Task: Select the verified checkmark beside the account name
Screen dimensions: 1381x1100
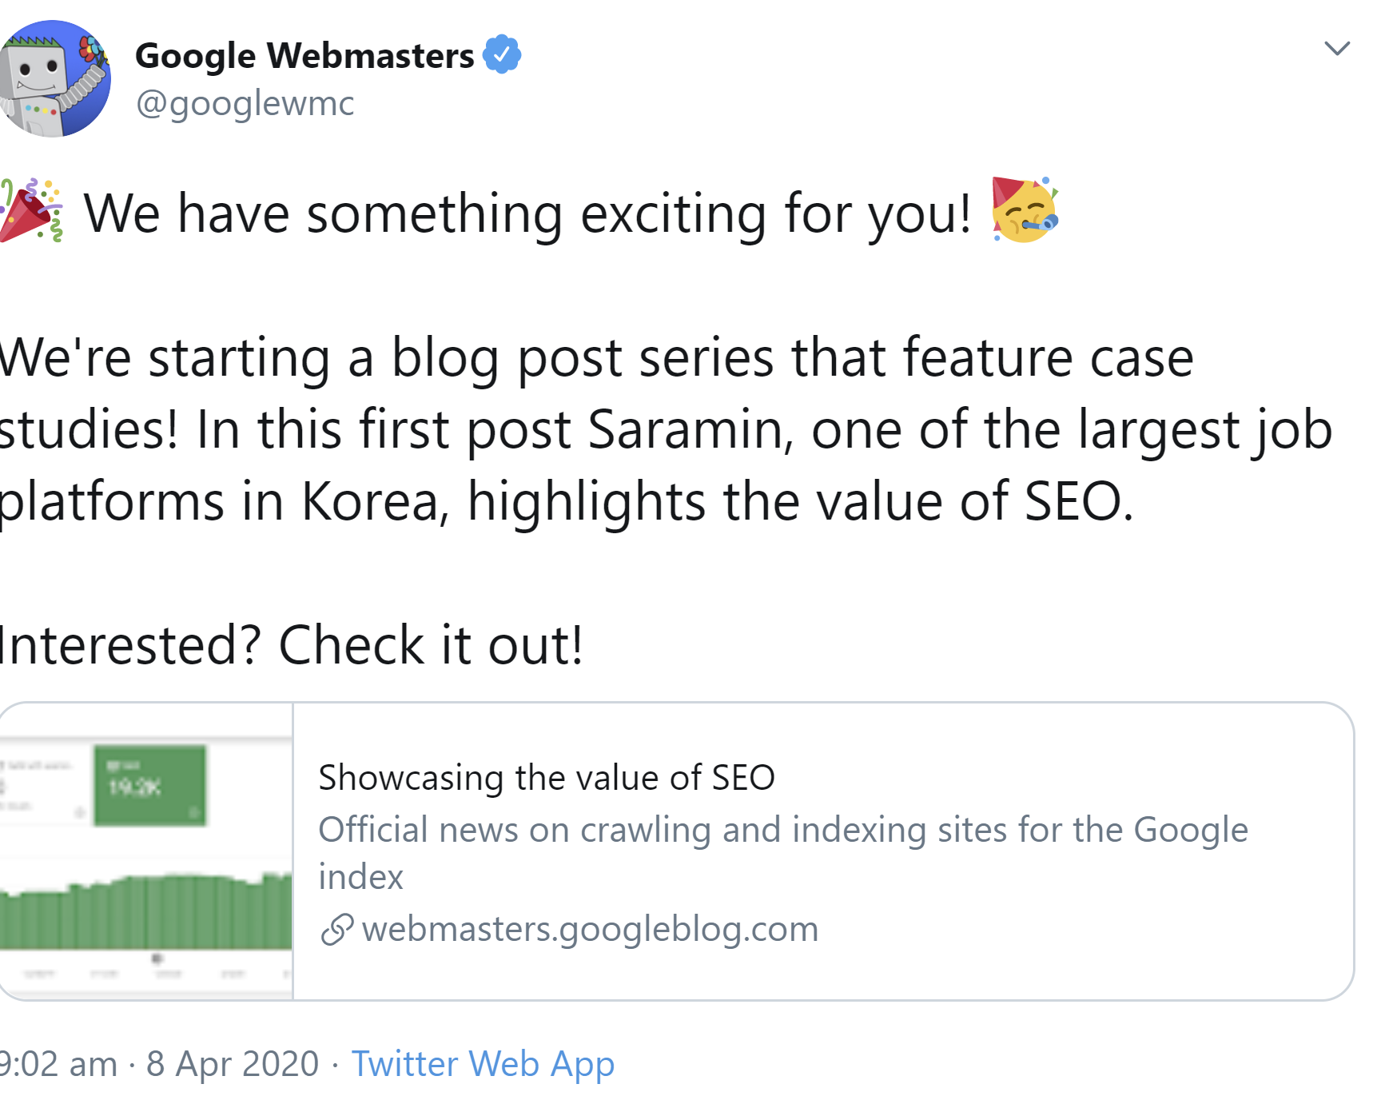Action: [x=502, y=54]
